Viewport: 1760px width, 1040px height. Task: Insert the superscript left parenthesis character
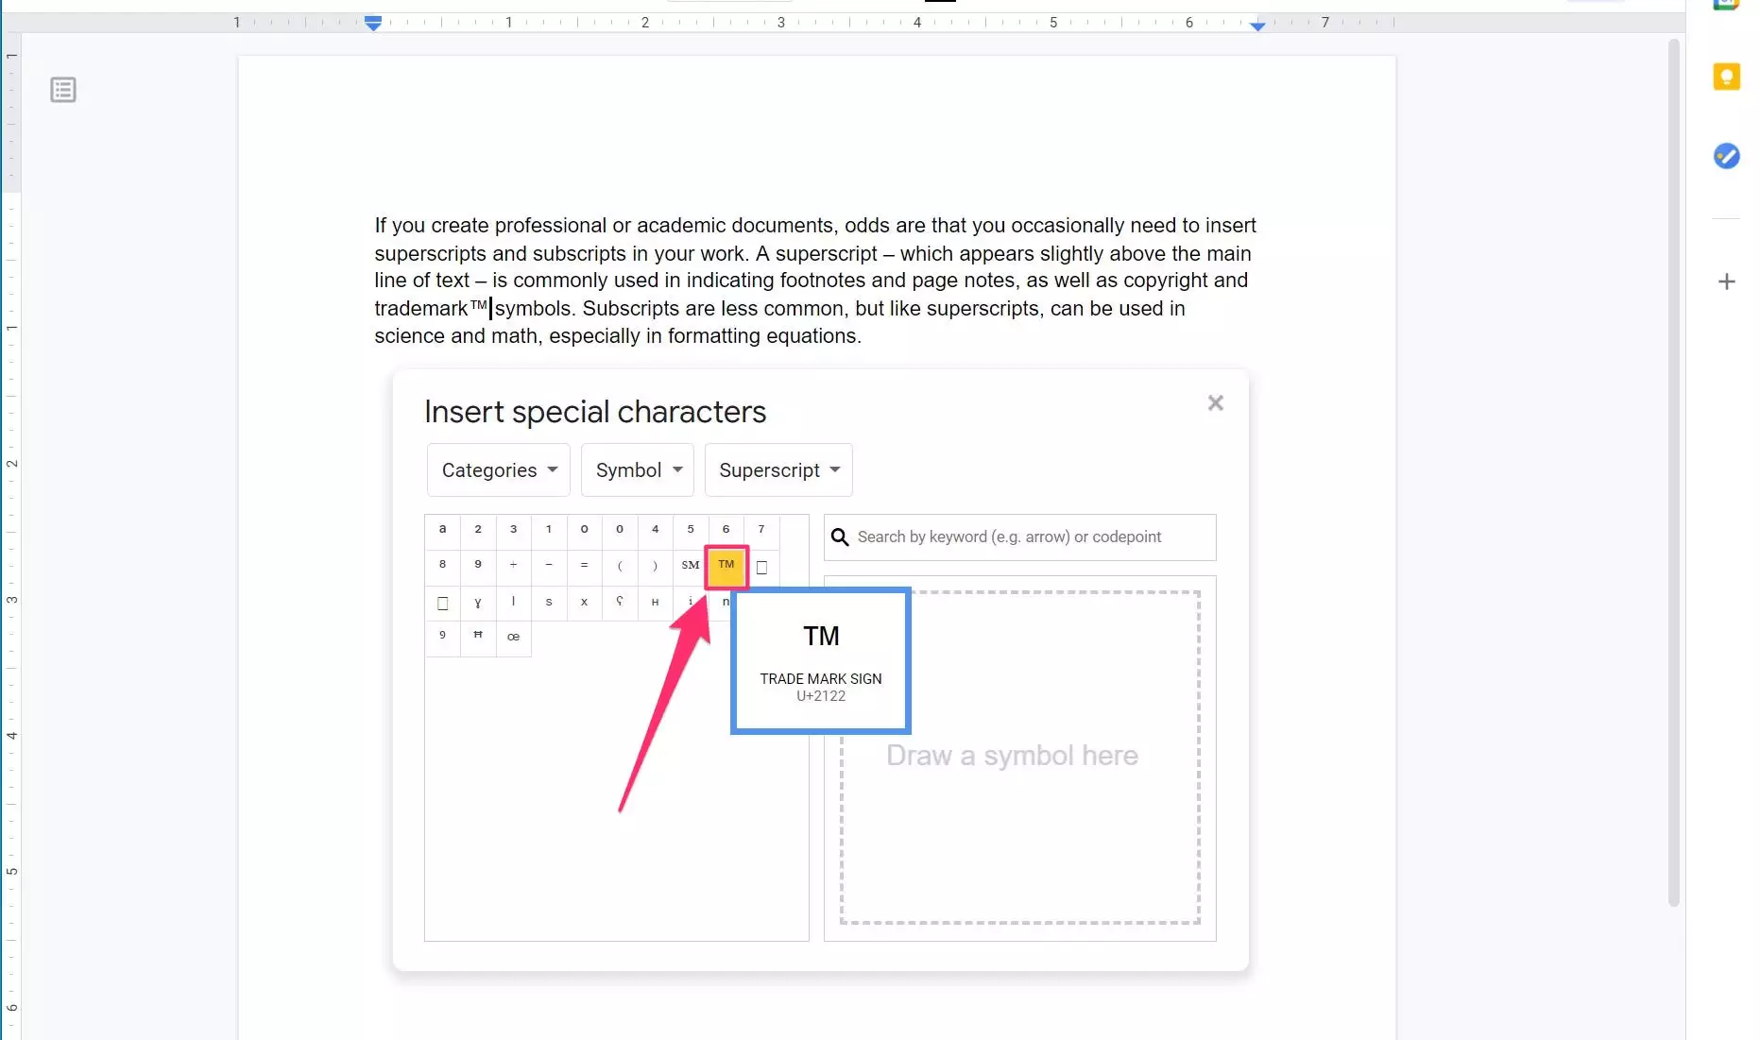coord(620,566)
